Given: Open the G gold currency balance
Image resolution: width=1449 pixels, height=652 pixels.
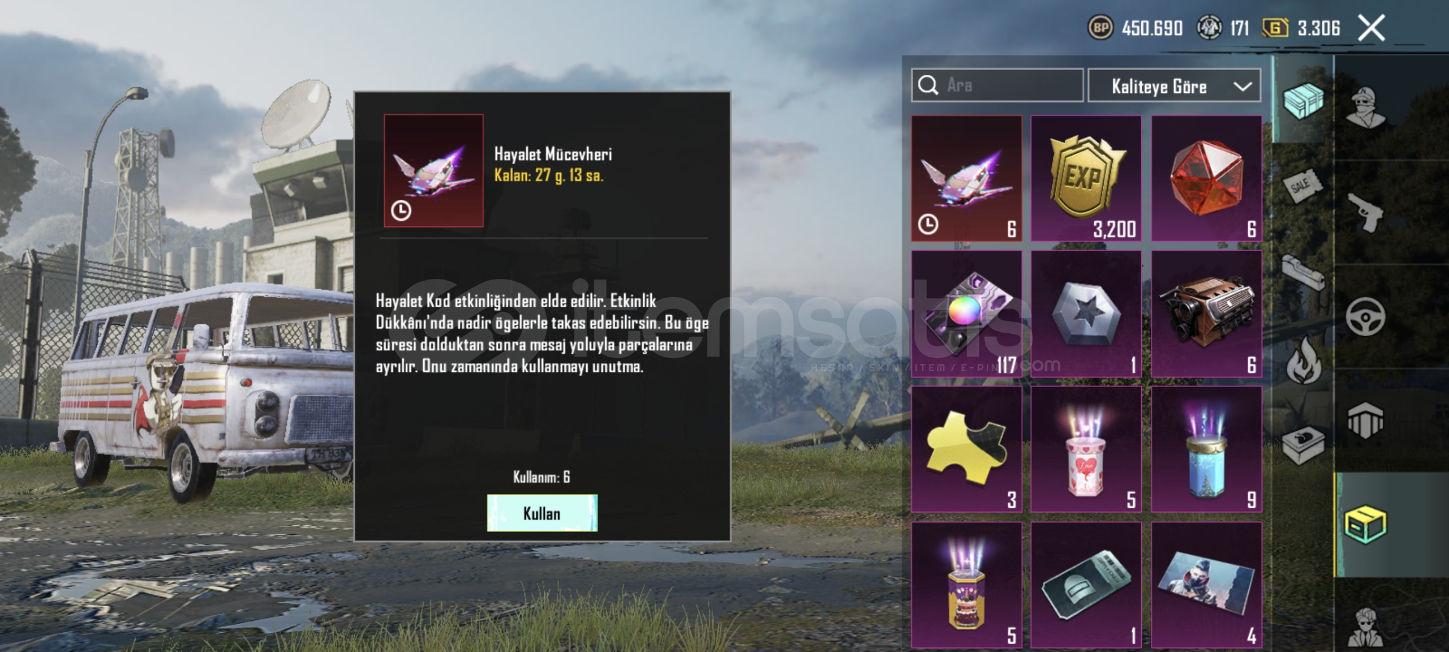Looking at the screenshot, I should click(x=1301, y=28).
